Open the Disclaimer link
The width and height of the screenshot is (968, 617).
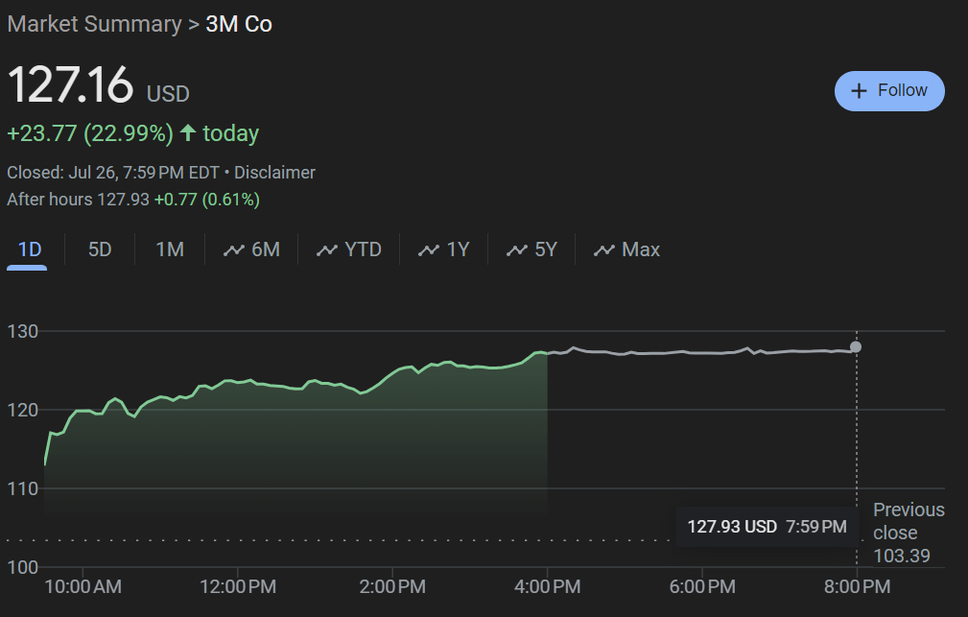point(274,173)
